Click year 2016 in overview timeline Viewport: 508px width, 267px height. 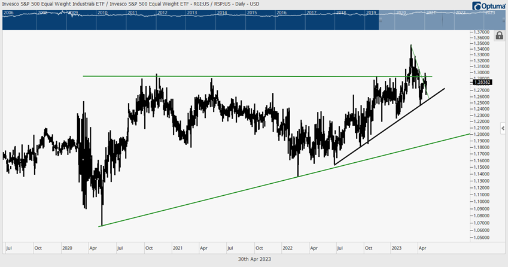tap(282, 13)
